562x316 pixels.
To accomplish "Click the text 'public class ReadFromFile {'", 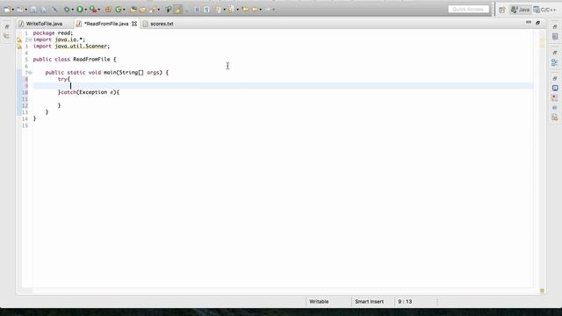I will click(x=75, y=60).
